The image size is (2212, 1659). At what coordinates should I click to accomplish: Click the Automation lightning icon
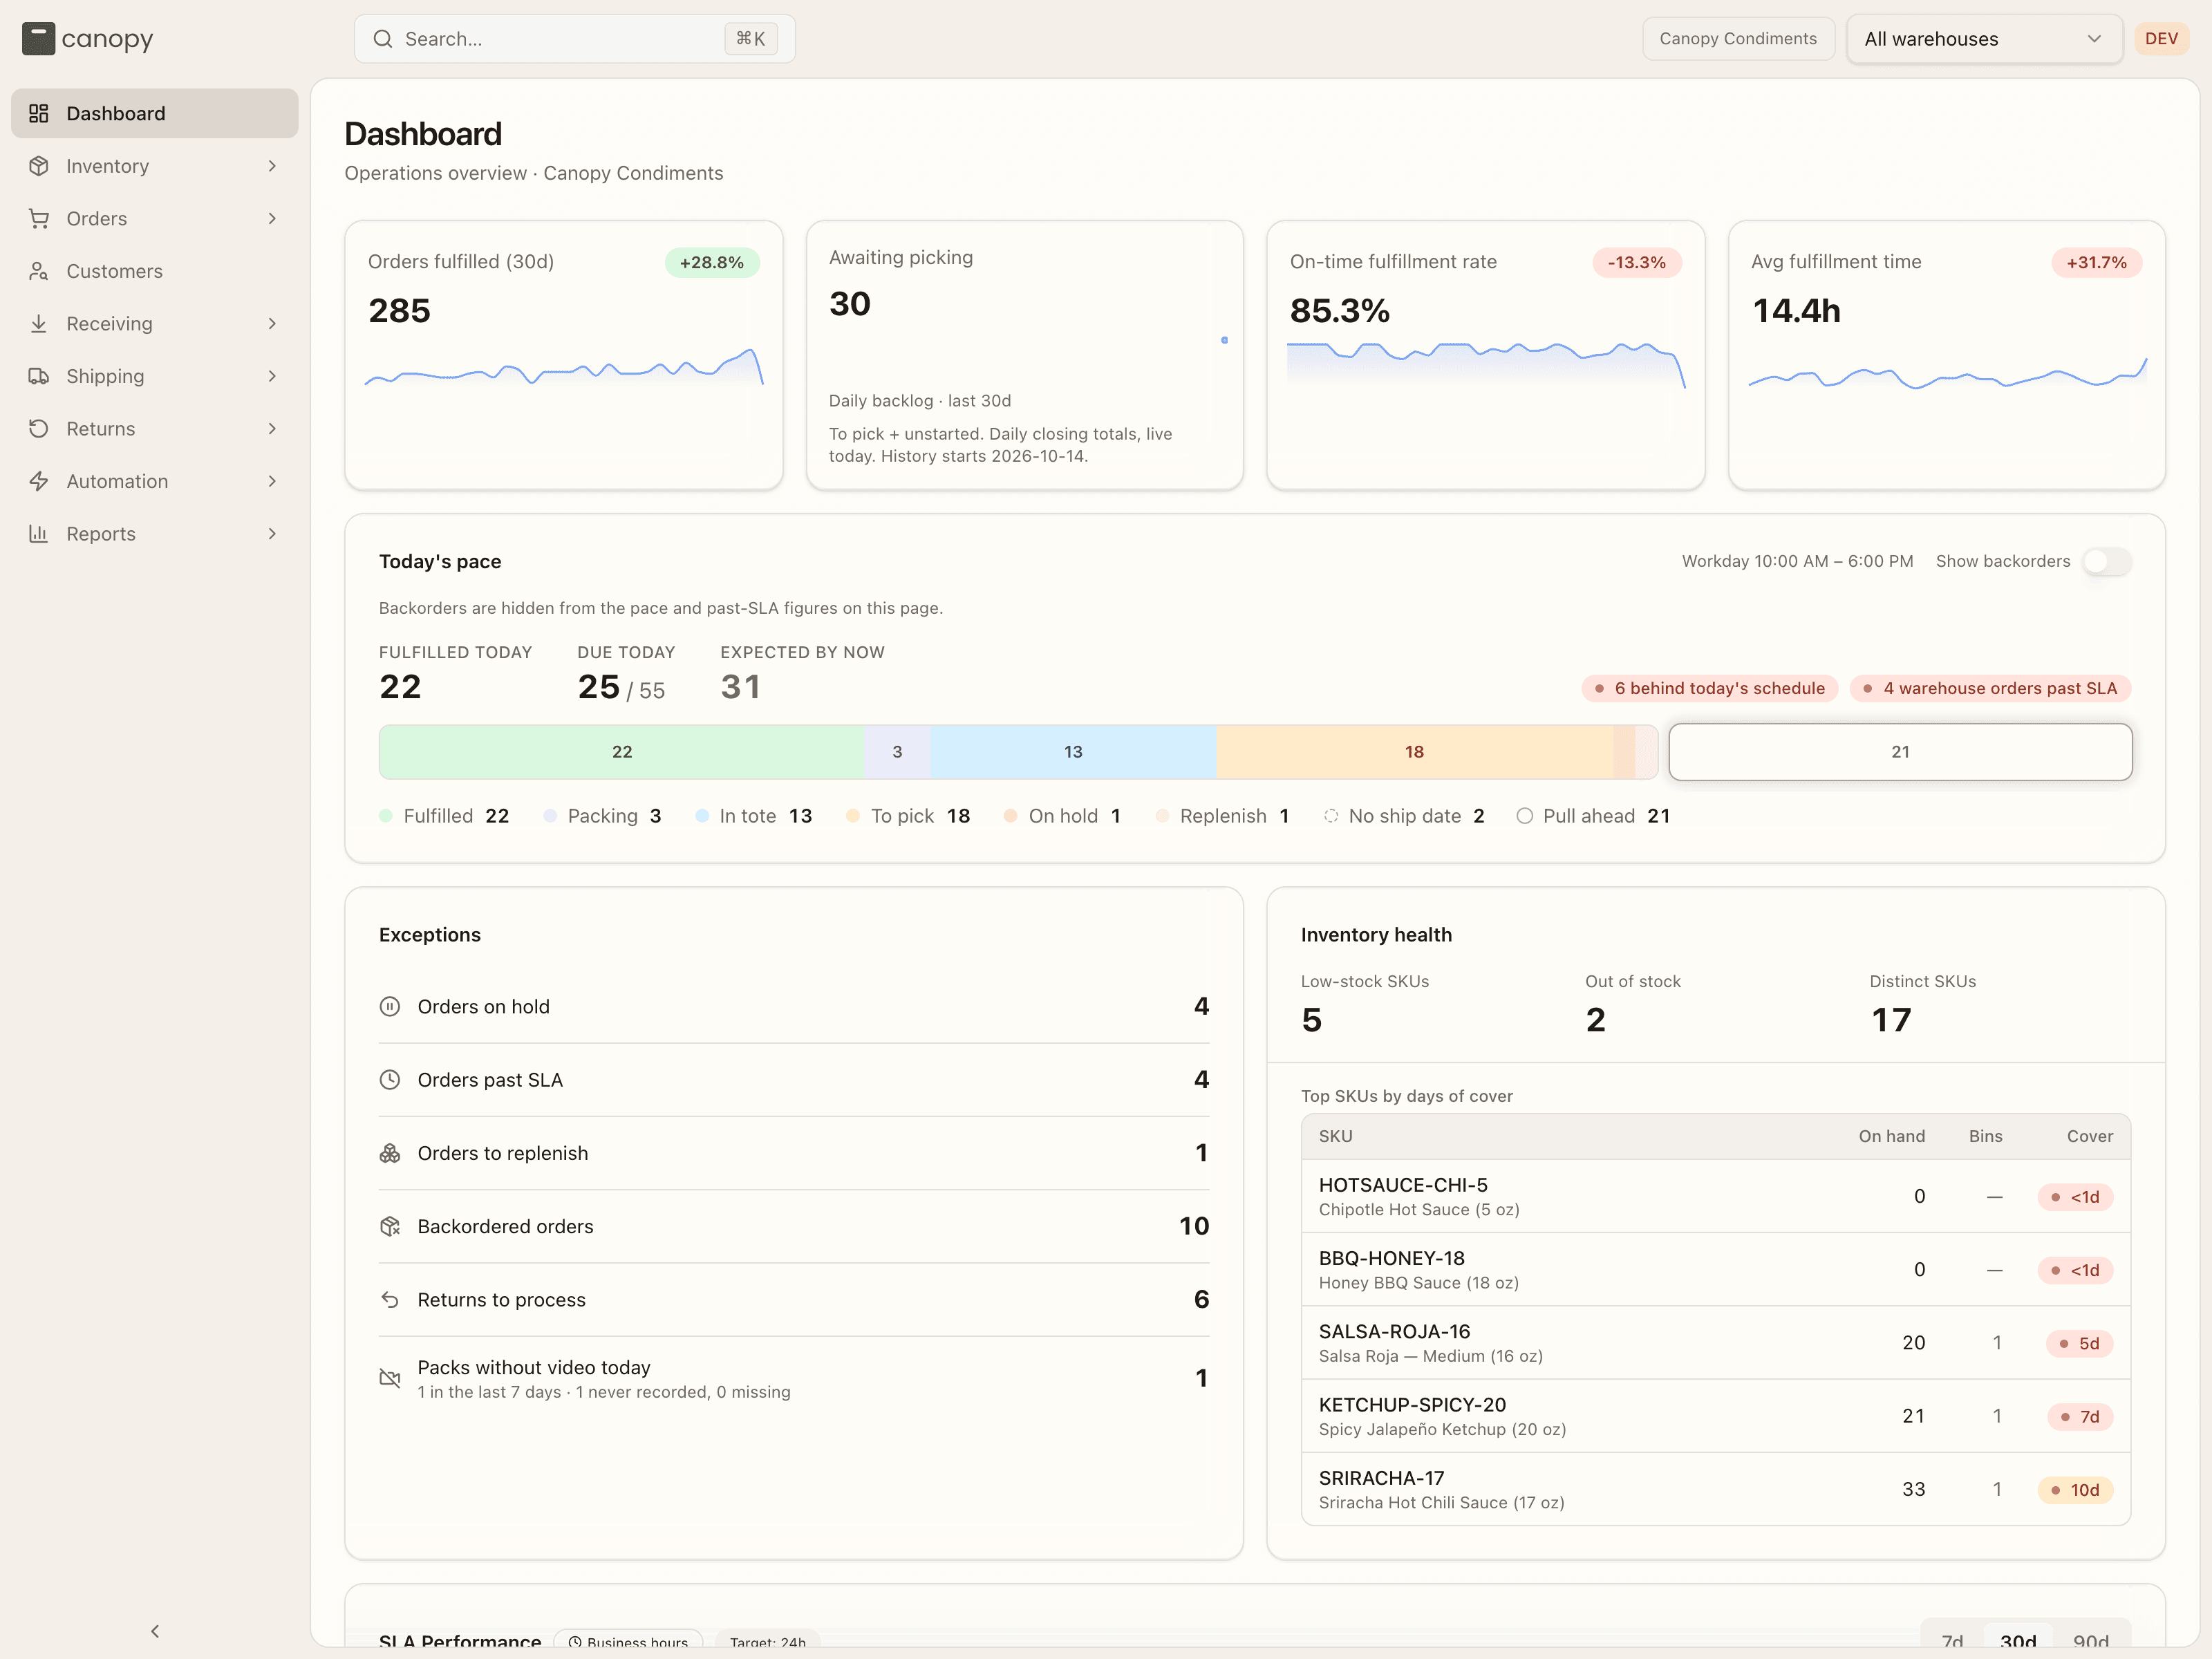tap(39, 481)
